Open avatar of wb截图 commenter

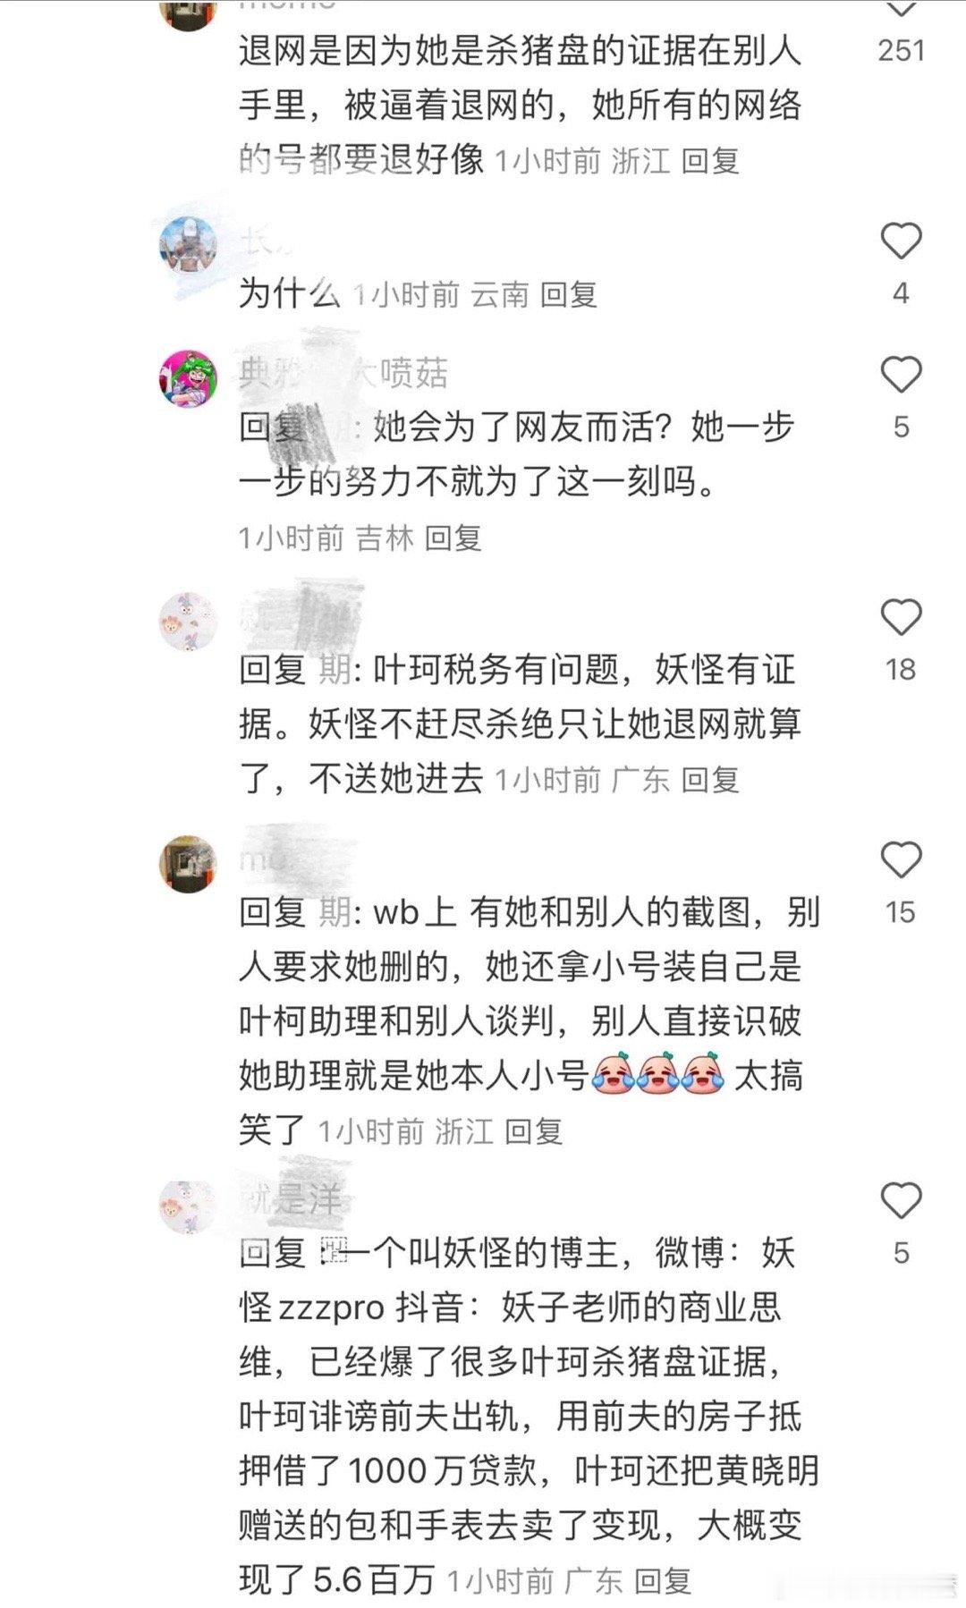click(188, 864)
